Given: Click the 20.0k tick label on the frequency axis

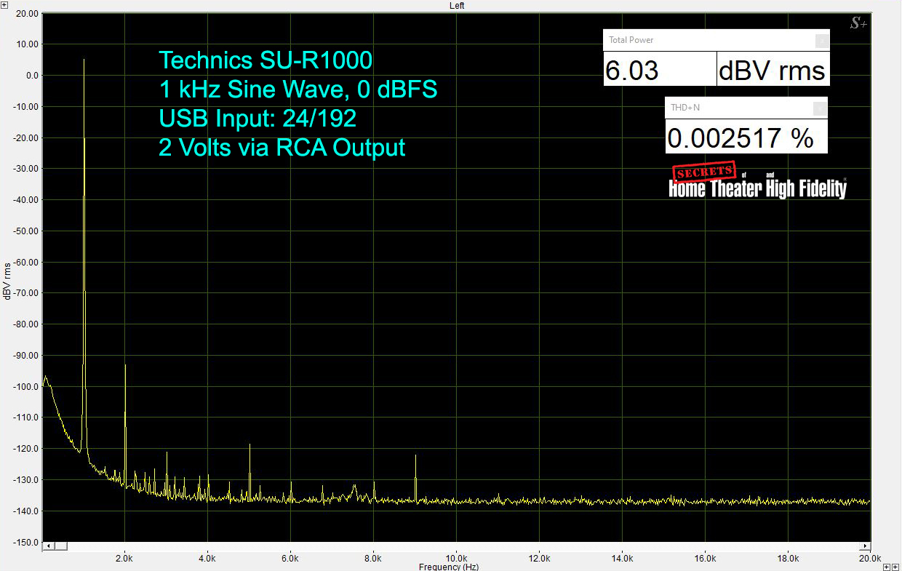Looking at the screenshot, I should pyautogui.click(x=870, y=558).
